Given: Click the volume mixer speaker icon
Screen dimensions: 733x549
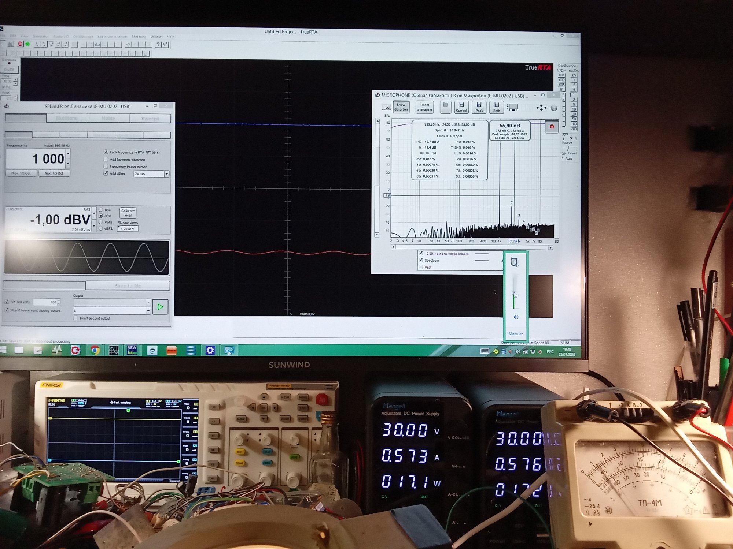Looking at the screenshot, I should click(516, 317).
